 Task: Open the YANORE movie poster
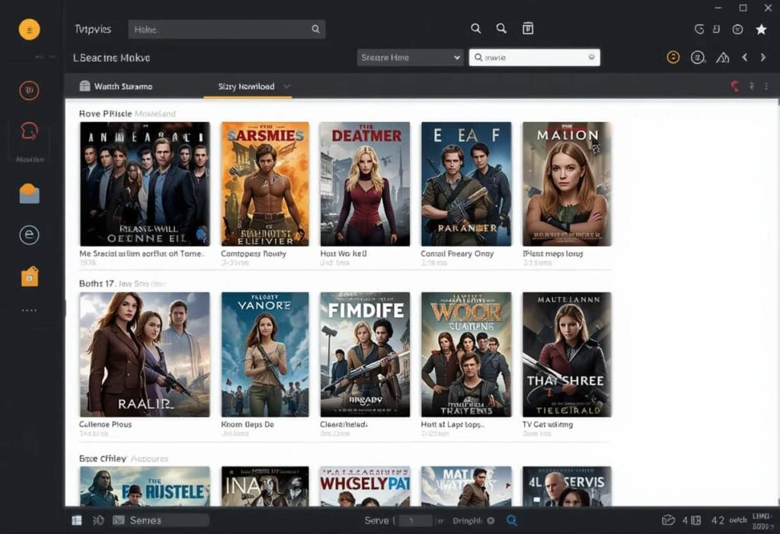click(x=264, y=354)
